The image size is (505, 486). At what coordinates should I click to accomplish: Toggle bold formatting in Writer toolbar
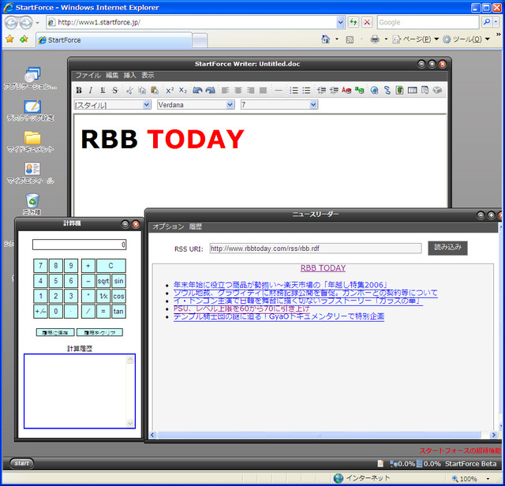point(79,91)
